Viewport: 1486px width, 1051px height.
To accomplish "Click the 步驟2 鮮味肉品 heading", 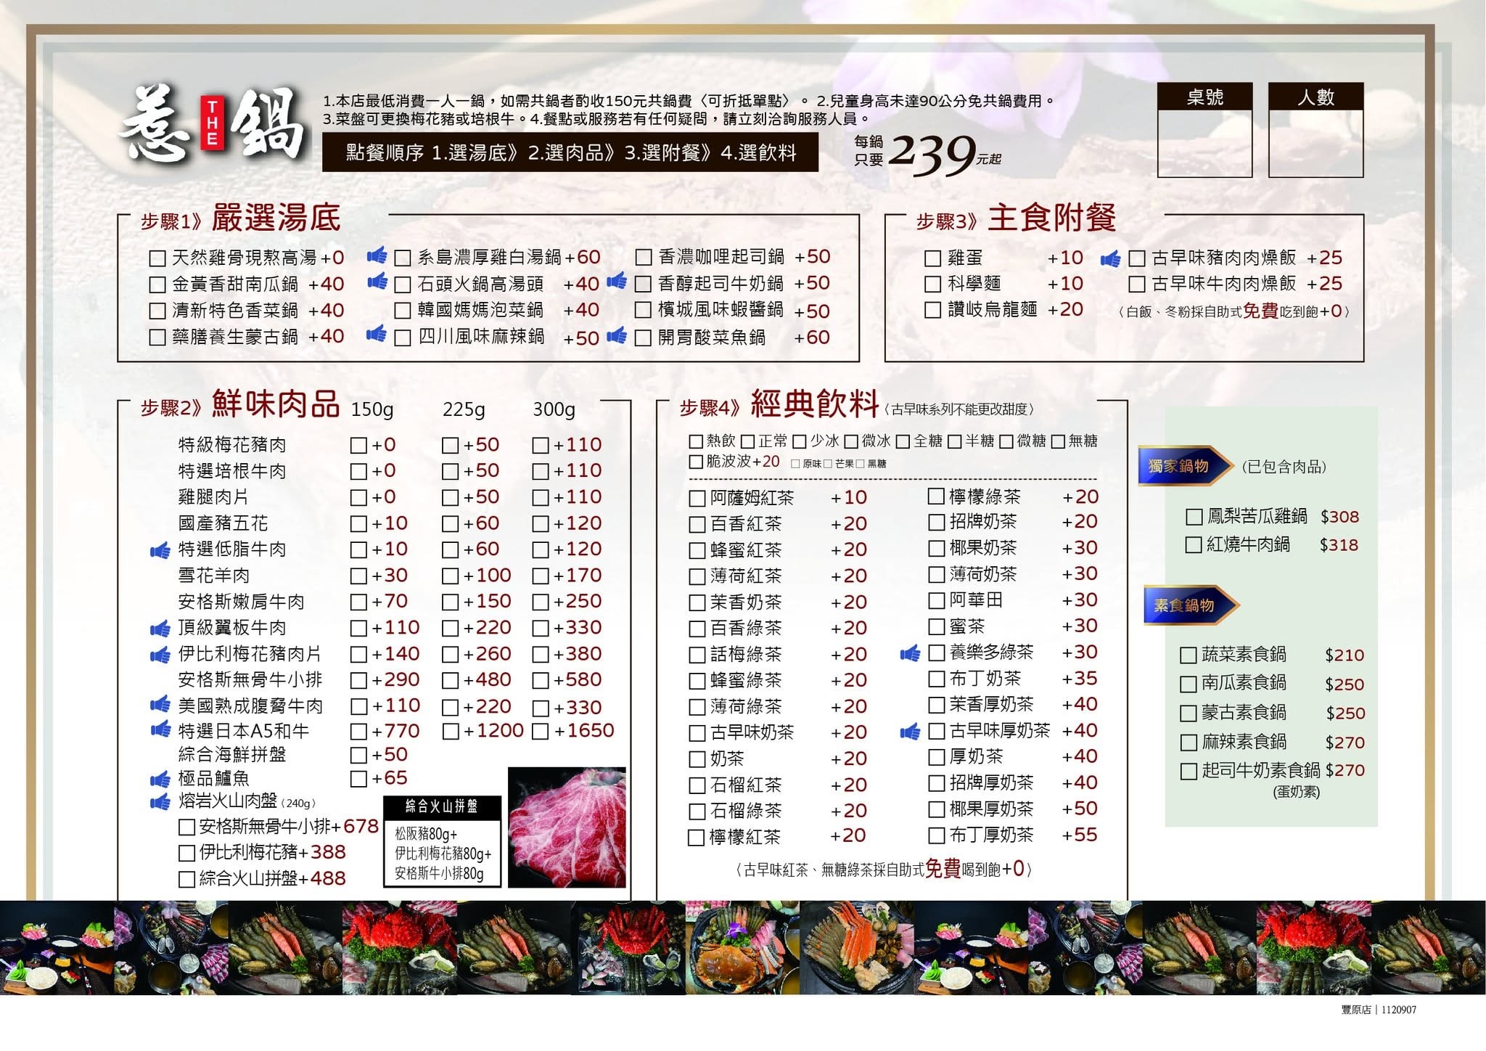I will pyautogui.click(x=240, y=405).
